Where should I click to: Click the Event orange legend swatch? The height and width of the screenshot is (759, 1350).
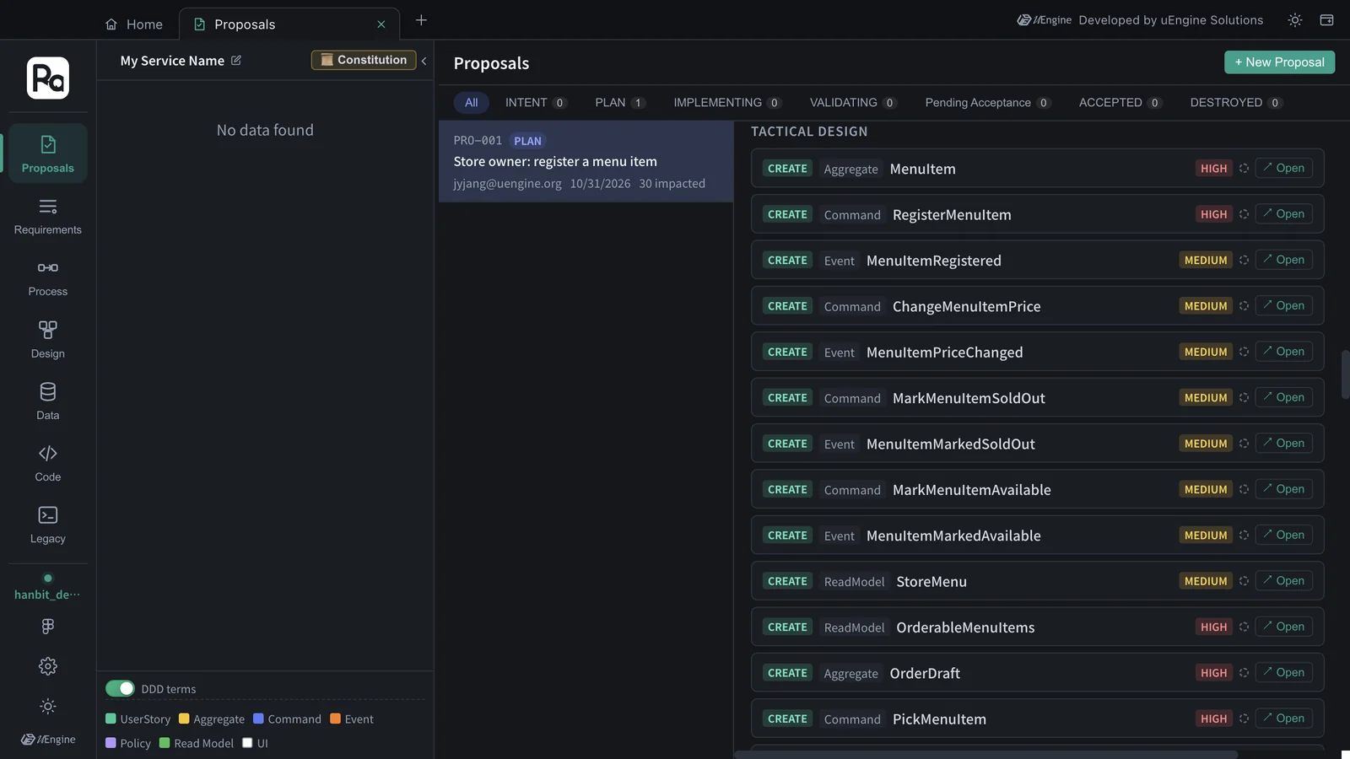coord(335,719)
